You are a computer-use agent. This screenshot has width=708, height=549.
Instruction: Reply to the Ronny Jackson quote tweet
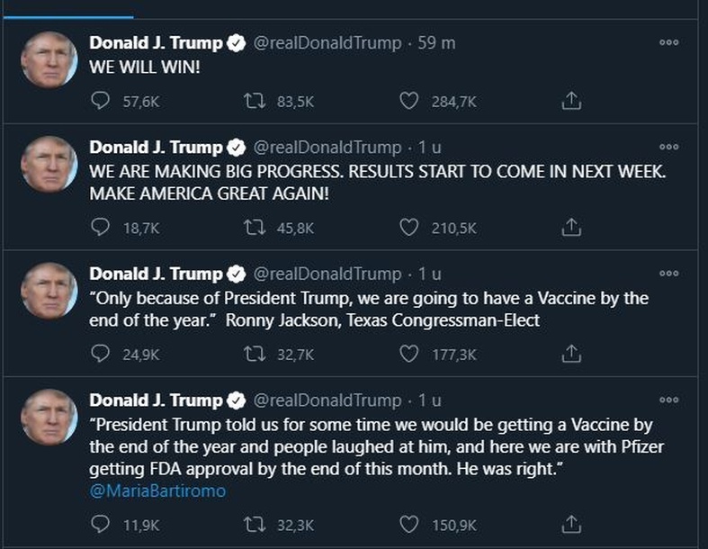101,355
